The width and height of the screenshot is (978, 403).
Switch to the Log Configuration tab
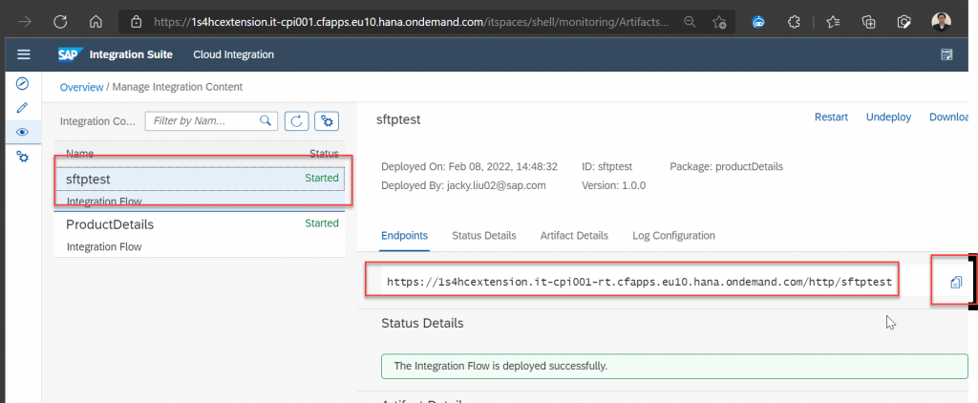673,236
